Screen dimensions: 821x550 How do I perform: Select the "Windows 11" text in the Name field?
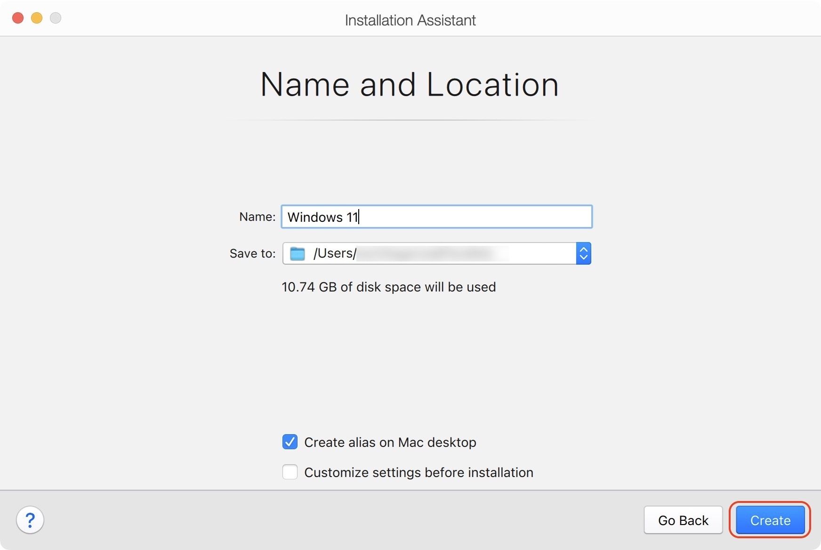[x=322, y=217]
